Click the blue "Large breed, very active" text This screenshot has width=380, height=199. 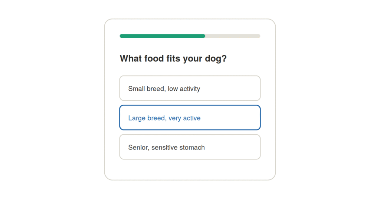[x=164, y=118]
